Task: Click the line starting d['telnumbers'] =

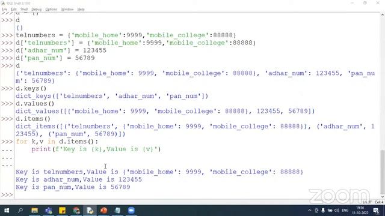Action: coord(135,43)
